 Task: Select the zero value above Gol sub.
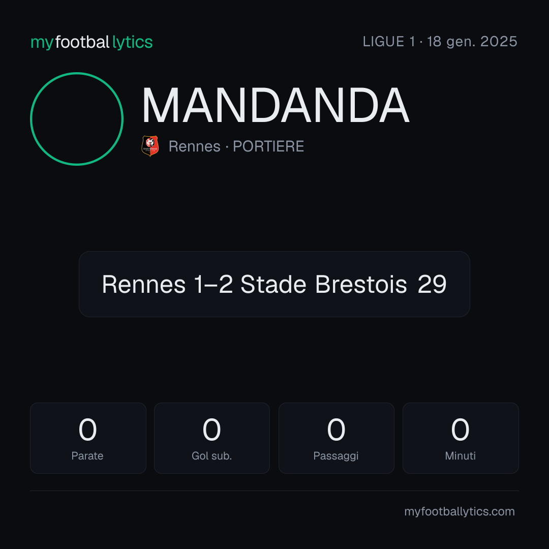pos(212,430)
